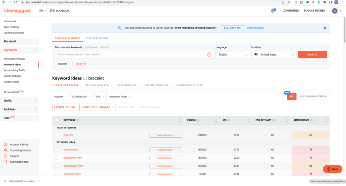Viewport: 346px width, 186px height.
Task: Sort by the VOLUME column arrows
Action: click(x=216, y=120)
